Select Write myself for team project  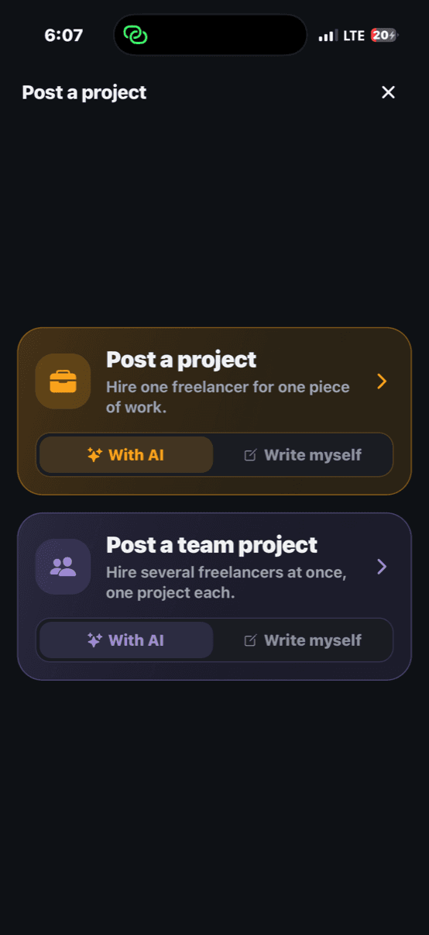coord(303,640)
